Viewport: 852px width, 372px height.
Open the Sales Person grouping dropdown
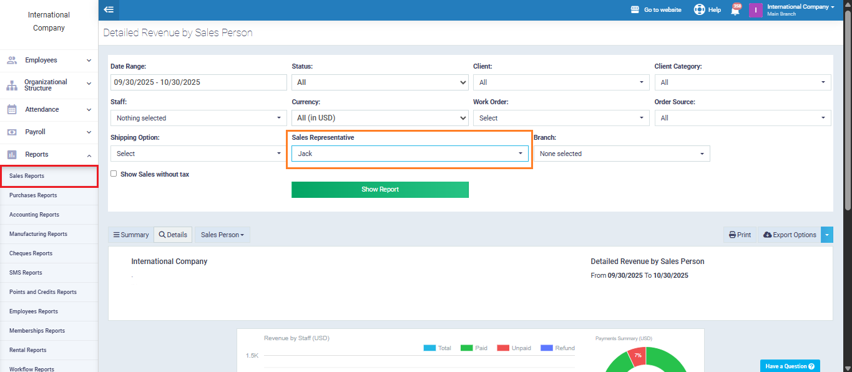click(x=222, y=235)
